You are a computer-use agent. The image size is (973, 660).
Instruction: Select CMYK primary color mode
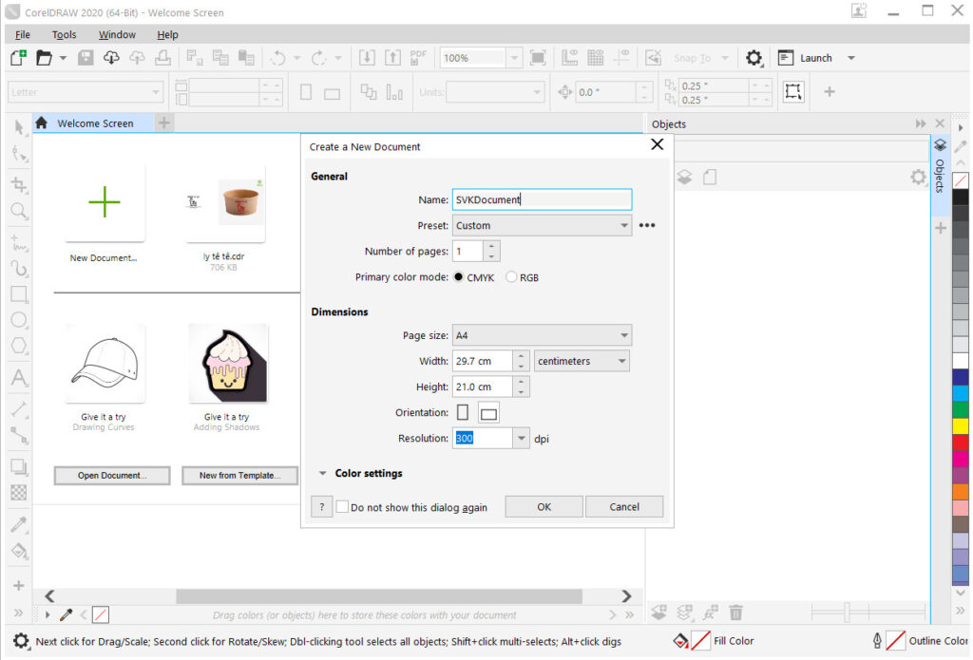tap(459, 277)
